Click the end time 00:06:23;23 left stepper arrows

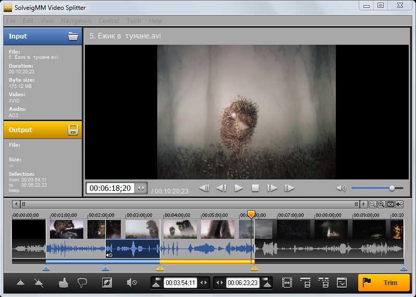220,283
